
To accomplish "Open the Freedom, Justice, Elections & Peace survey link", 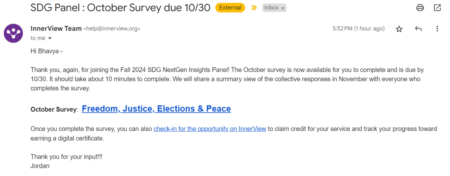I will 156,109.
